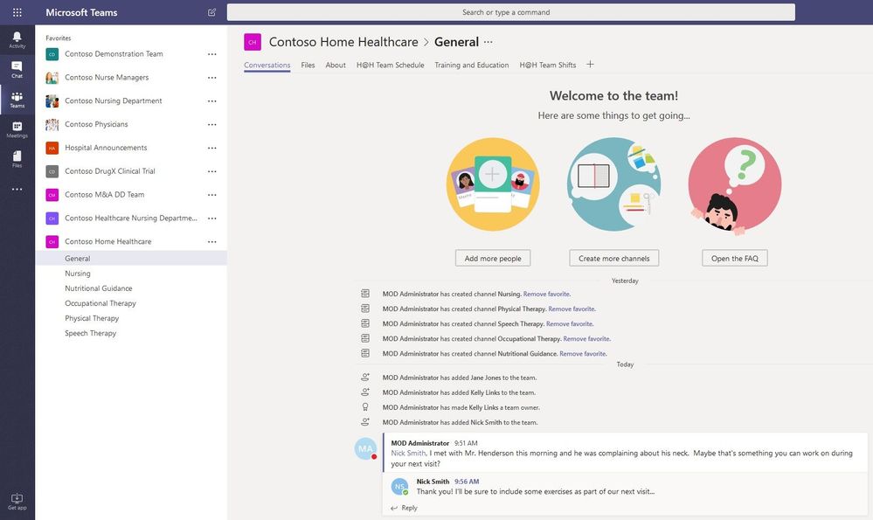Click MOD Administrator avatar in message

pos(365,448)
